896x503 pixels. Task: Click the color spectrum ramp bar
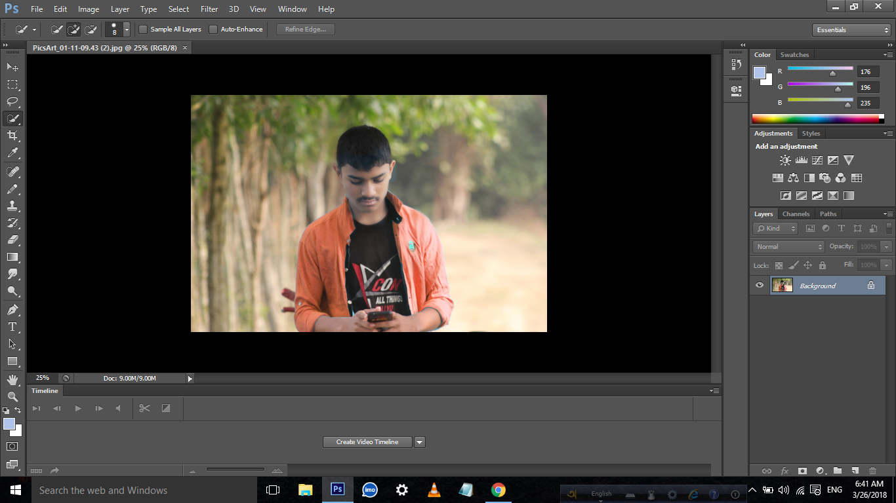coord(815,119)
